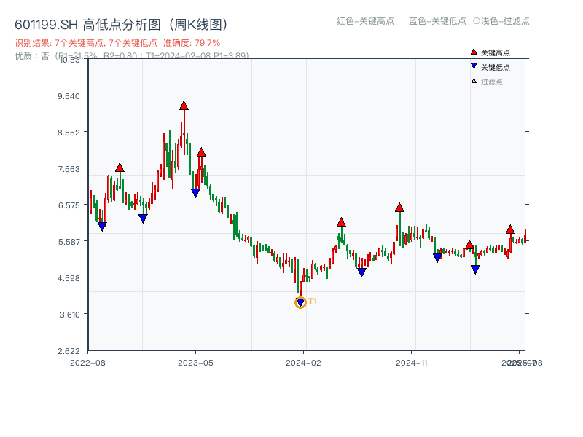Select the highest red triangle marker at 2023 peak
This screenshot has height=437, width=583.
[x=184, y=106]
